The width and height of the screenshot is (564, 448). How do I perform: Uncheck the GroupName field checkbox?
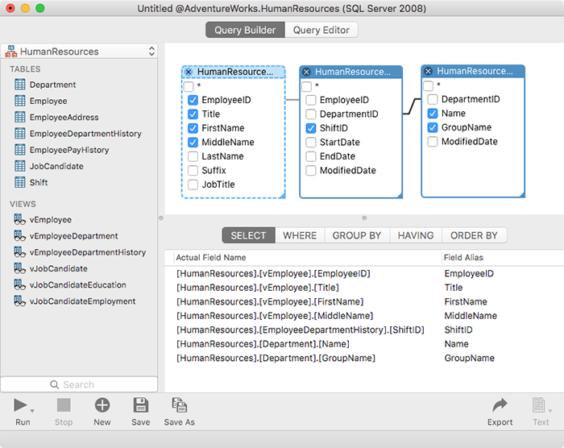(433, 127)
